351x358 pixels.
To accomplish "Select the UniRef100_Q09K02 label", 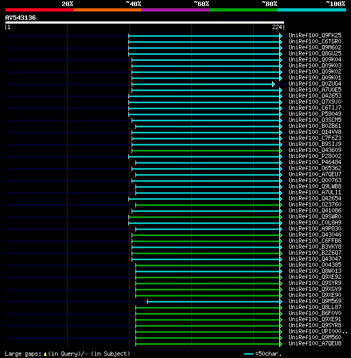I will 315,72.
